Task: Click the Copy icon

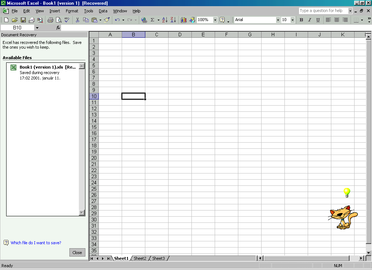Action: pos(86,20)
